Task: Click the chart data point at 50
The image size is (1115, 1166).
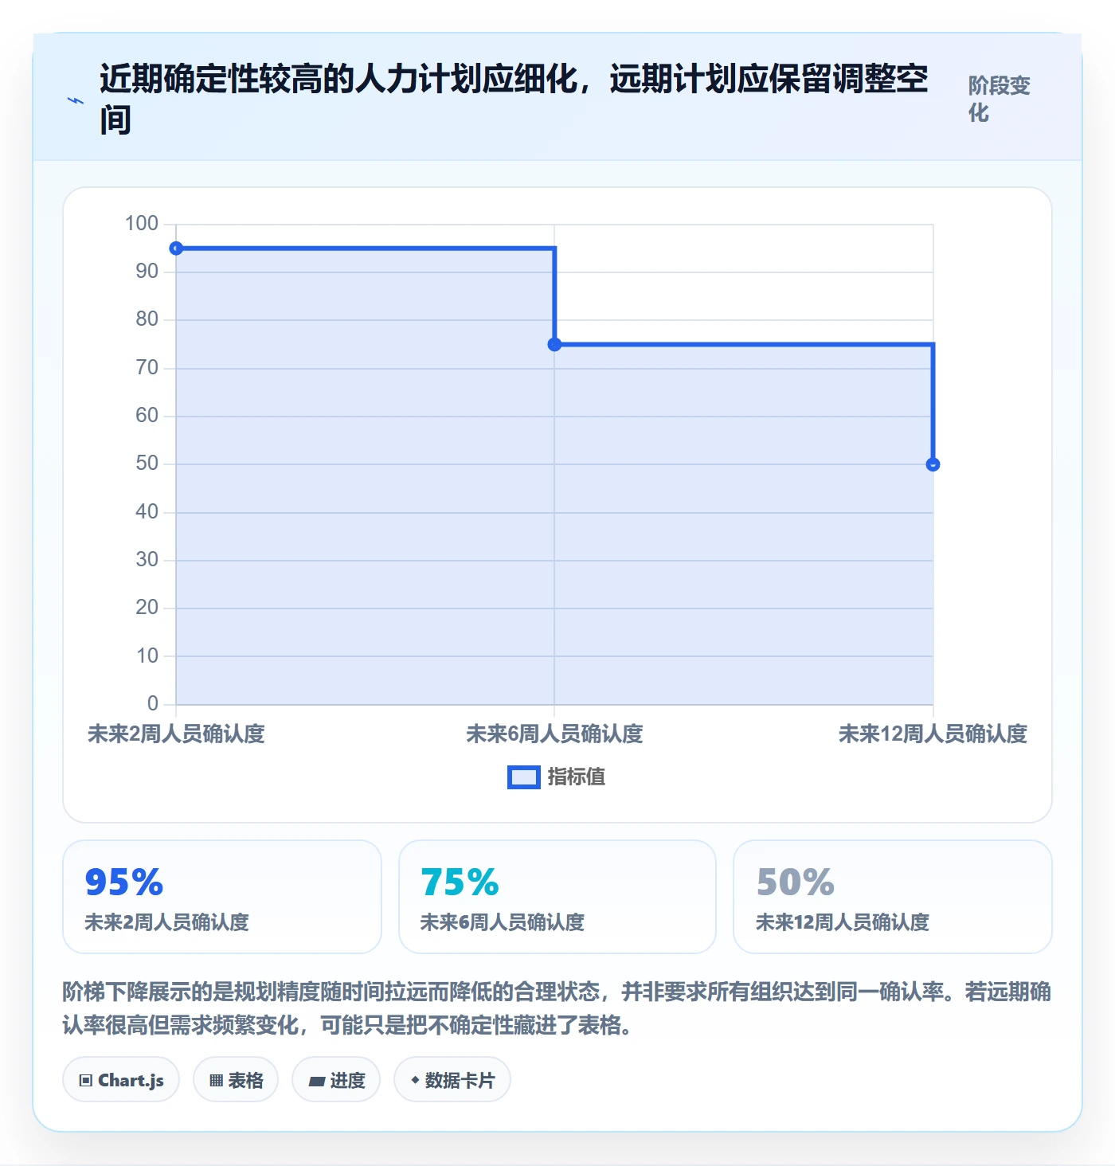Action: point(933,464)
